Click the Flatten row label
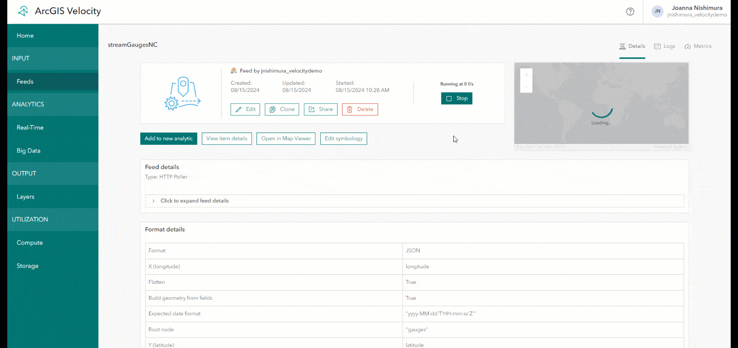 (x=157, y=282)
